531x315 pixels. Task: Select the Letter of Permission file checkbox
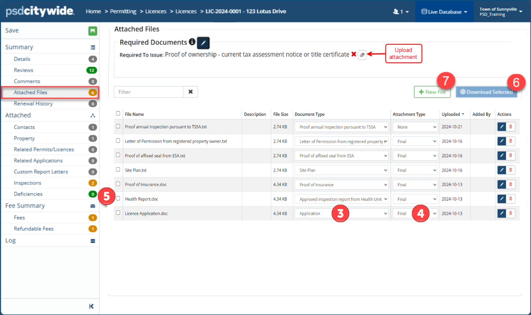tap(118, 140)
